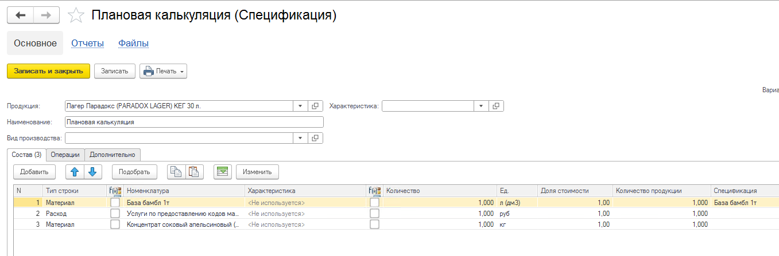Screen dimensions: 779x256
Task: Open the Характеристика item with its open button
Action: [x=496, y=106]
